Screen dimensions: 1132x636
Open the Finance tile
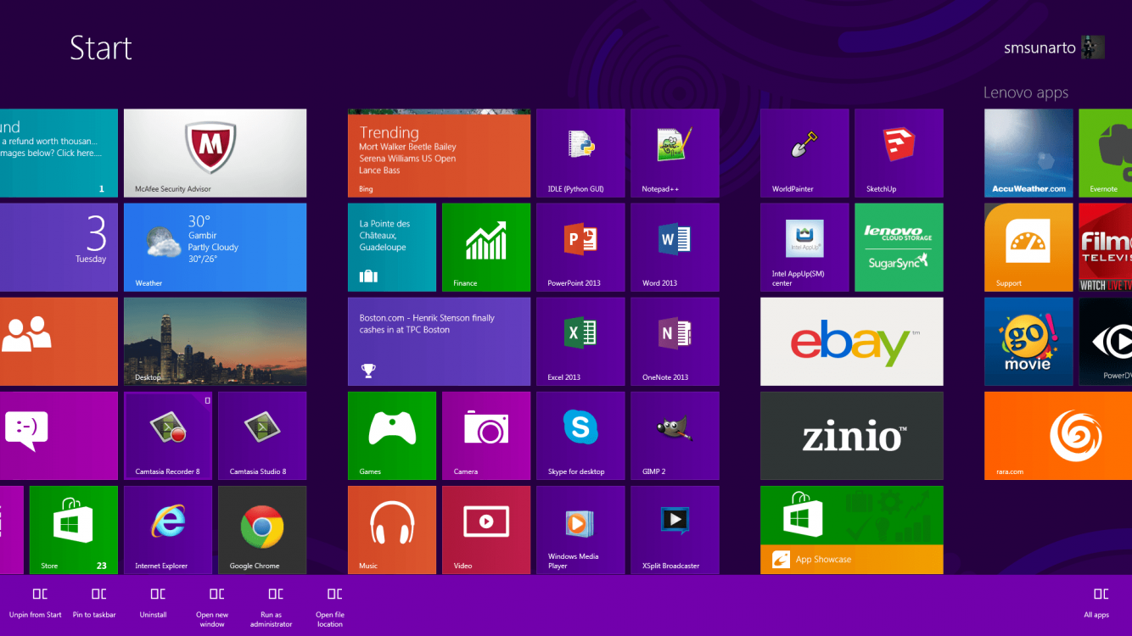pyautogui.click(x=486, y=248)
